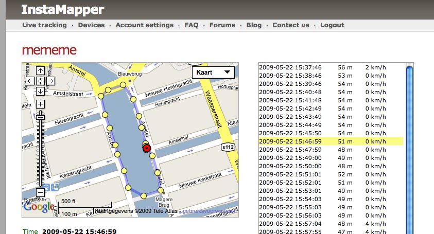Viewport: 434px width, 234px height.
Task: Go to the Devices menu item
Action: click(91, 25)
